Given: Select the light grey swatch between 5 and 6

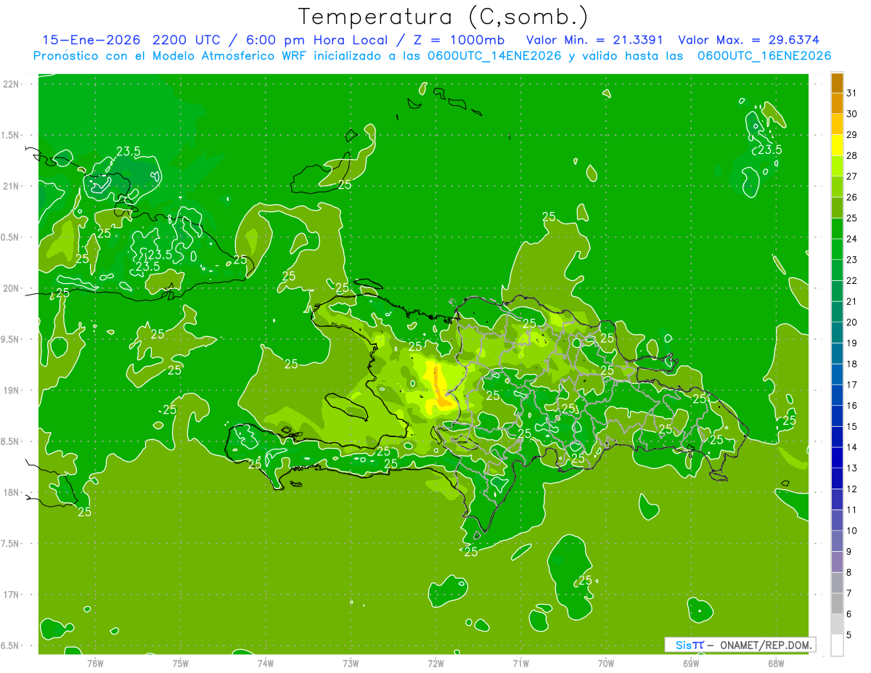Looking at the screenshot, I should [837, 625].
